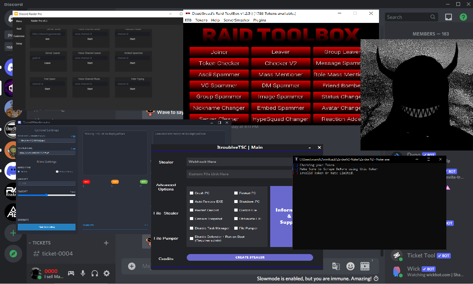
Task: Click the game controller activity icon
Action: pos(71,273)
